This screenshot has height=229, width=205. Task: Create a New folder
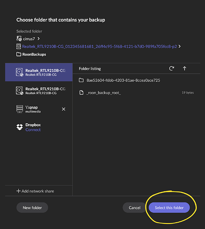point(32,207)
